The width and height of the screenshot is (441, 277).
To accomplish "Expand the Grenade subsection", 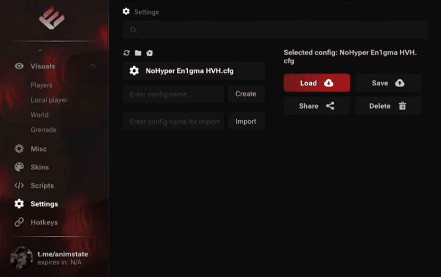I will (44, 130).
